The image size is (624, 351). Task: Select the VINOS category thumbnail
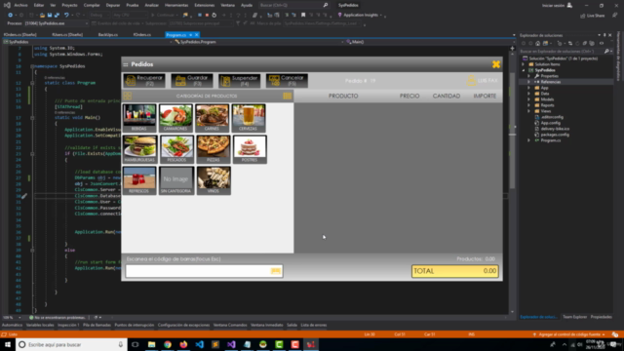tap(214, 180)
